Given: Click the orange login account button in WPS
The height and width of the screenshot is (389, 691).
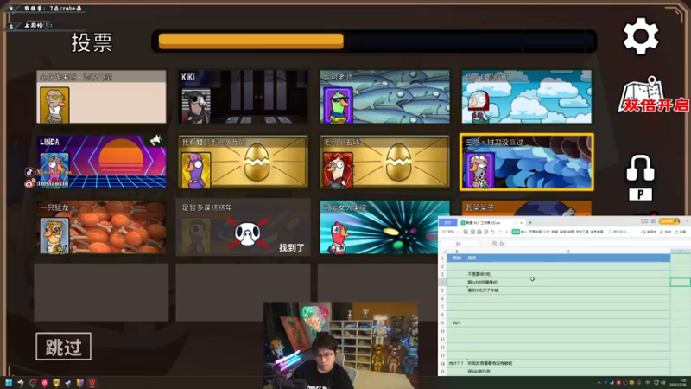Looking at the screenshot, I should [669, 221].
